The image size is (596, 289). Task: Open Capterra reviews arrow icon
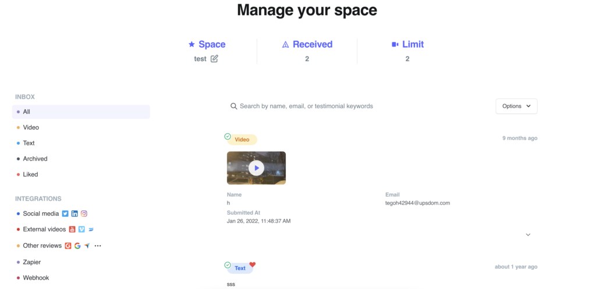87,246
